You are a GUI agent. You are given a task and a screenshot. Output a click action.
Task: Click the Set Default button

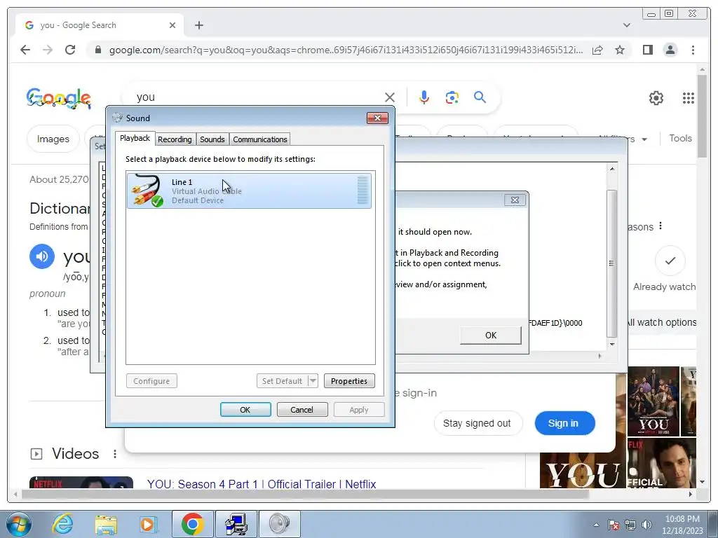(282, 381)
